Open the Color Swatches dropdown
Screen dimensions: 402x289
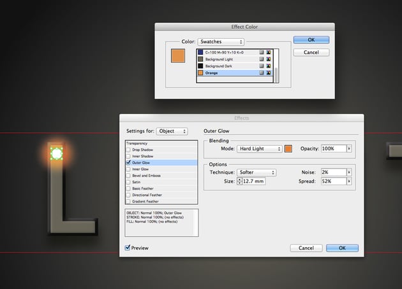(x=220, y=41)
